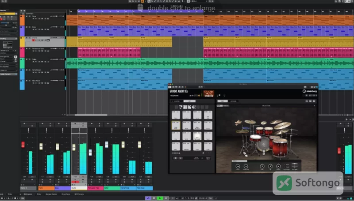
Task: Start Groove Agent pattern with its play button
Action: click(x=181, y=158)
